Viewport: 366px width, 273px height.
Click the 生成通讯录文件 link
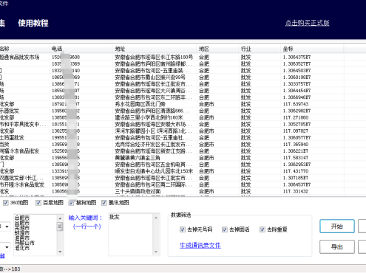coord(200,245)
